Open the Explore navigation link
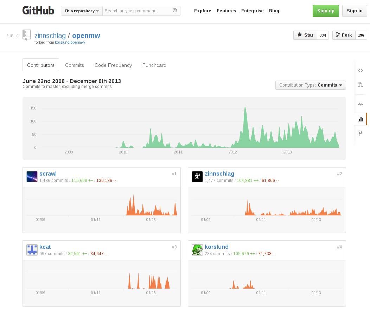Viewport: 370px width, 309px height. (203, 11)
